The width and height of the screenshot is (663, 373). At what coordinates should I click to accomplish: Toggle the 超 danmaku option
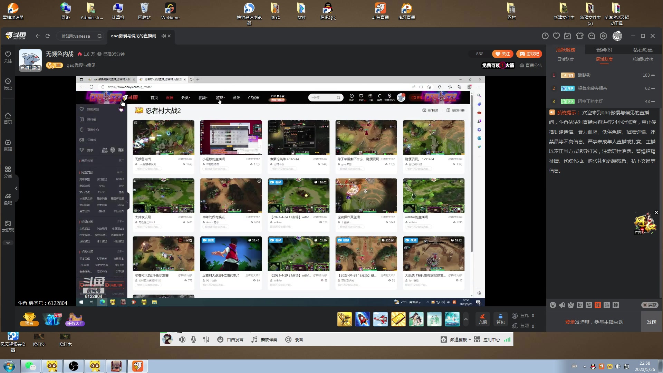pyautogui.click(x=589, y=305)
